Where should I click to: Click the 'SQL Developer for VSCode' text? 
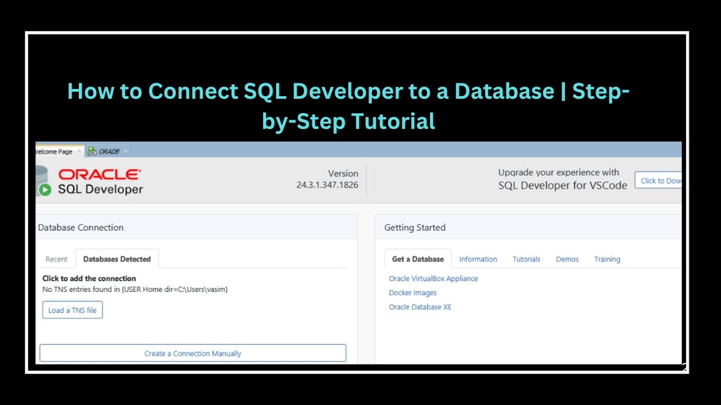coord(563,186)
